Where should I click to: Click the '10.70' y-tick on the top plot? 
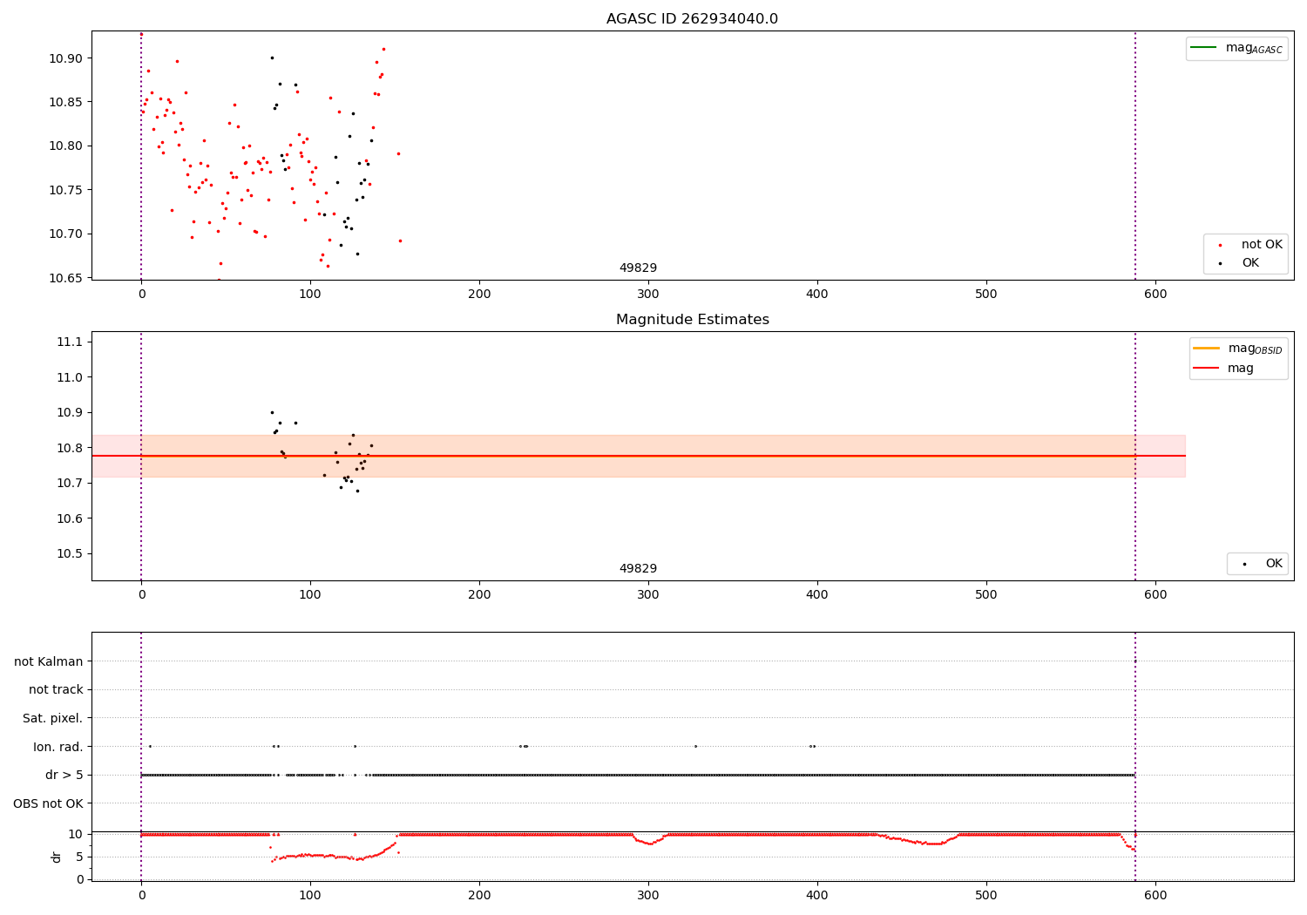coord(66,234)
